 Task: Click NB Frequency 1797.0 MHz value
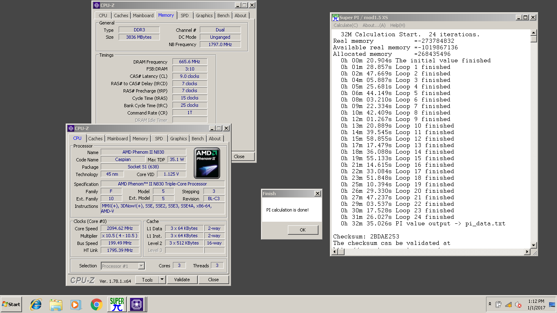[220, 44]
